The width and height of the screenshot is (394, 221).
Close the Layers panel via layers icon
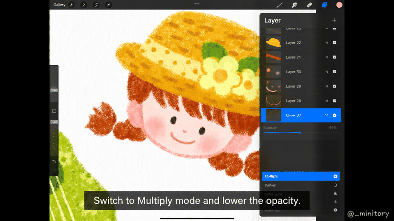(x=324, y=5)
